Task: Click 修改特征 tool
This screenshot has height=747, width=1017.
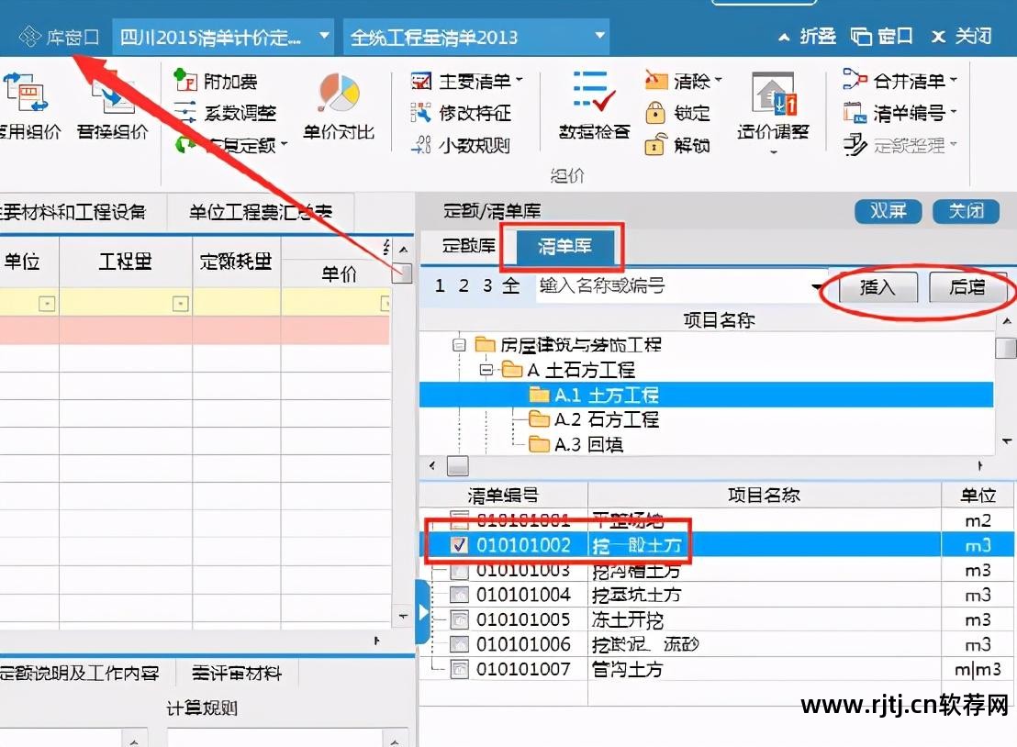Action: (462, 114)
